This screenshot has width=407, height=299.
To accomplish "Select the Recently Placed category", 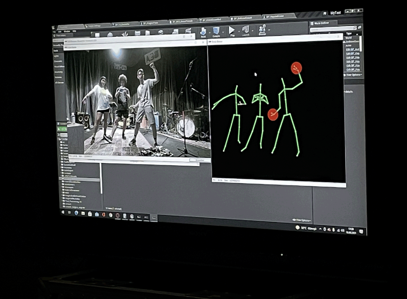I will [58, 45].
